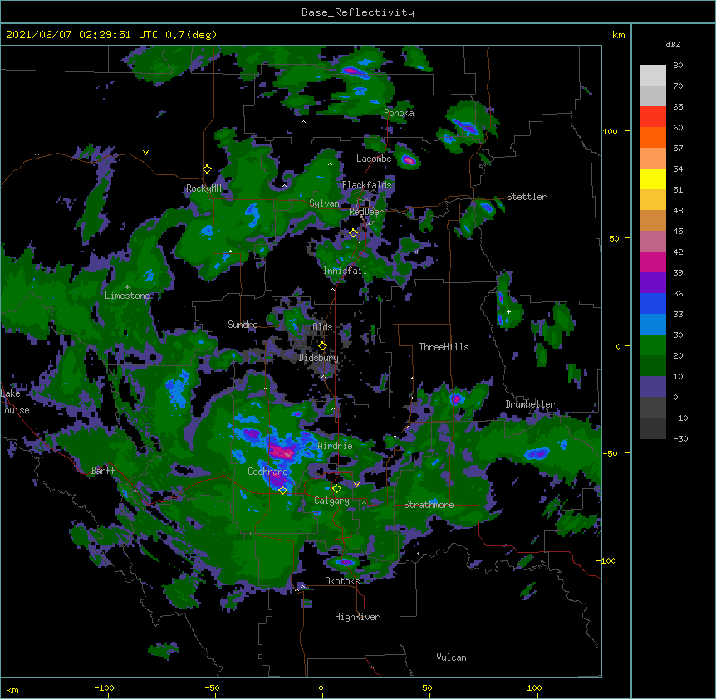Select the Vulcan label

click(451, 657)
